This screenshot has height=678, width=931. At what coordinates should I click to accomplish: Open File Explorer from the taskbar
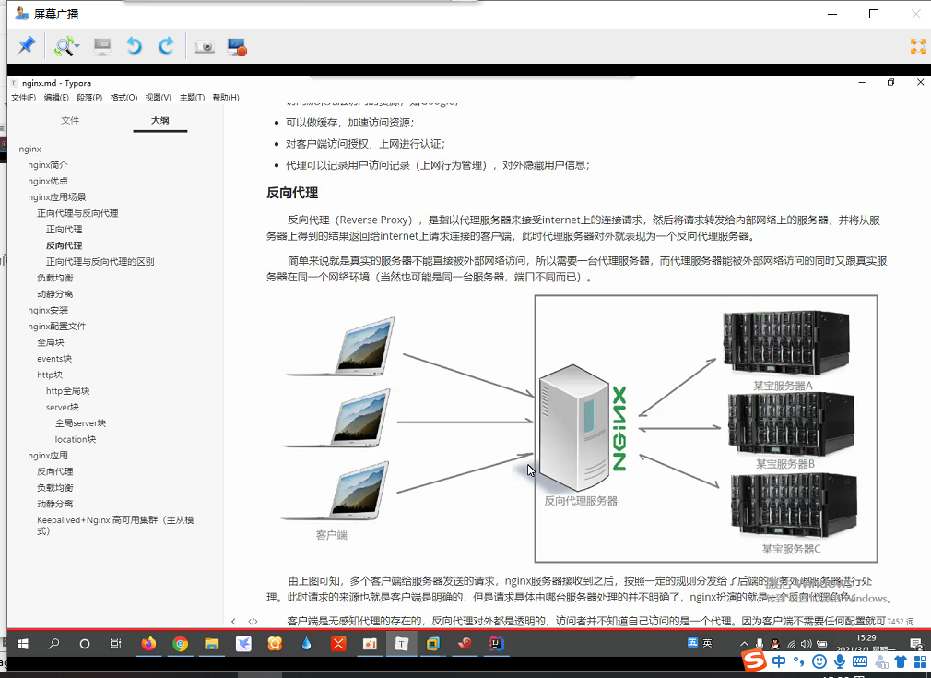pyautogui.click(x=212, y=644)
